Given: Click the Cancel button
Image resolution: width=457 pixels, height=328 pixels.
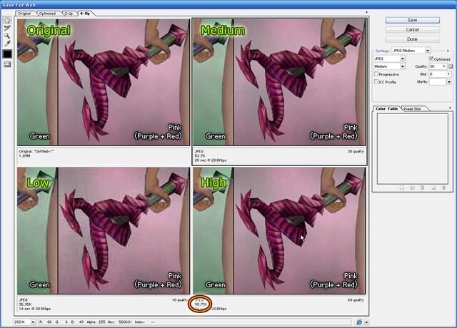Looking at the screenshot, I should (x=413, y=30).
